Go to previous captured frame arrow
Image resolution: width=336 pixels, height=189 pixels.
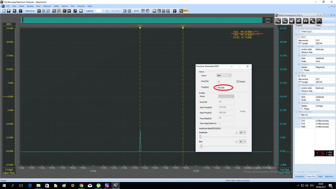pyautogui.click(x=129, y=11)
